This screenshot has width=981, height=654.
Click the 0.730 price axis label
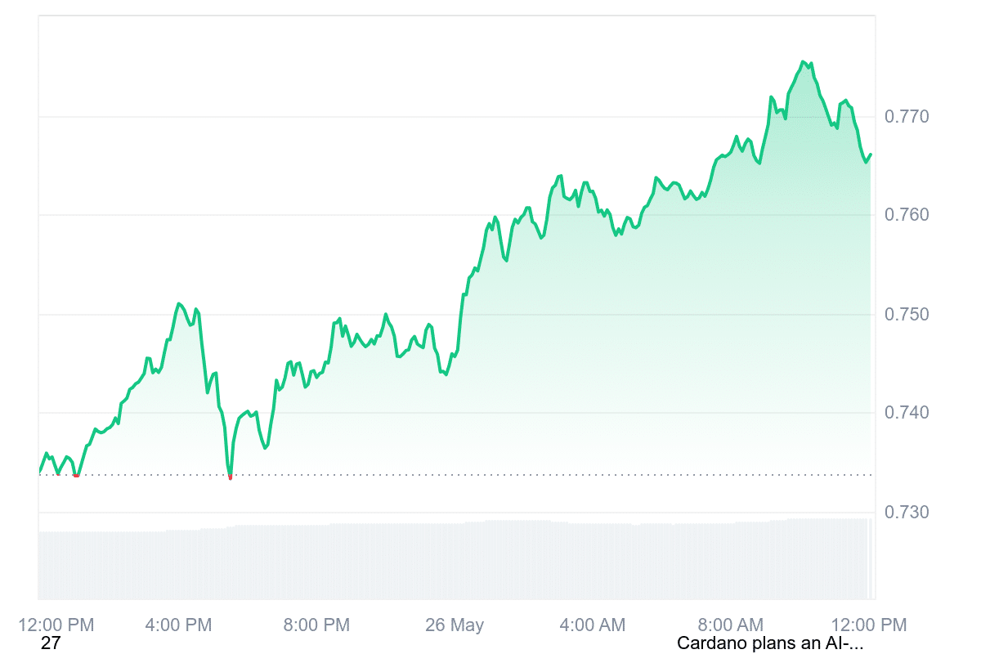point(907,513)
